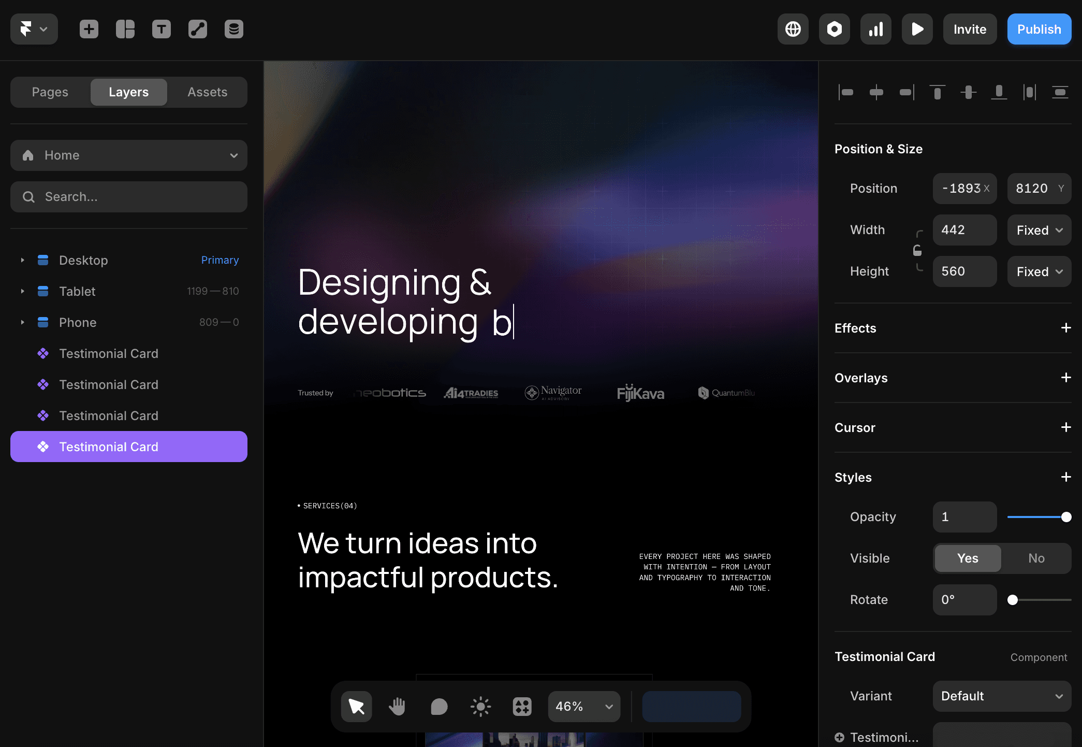Screen dimensions: 1082x747
Task: Open the Home page dropdown
Action: [129, 155]
